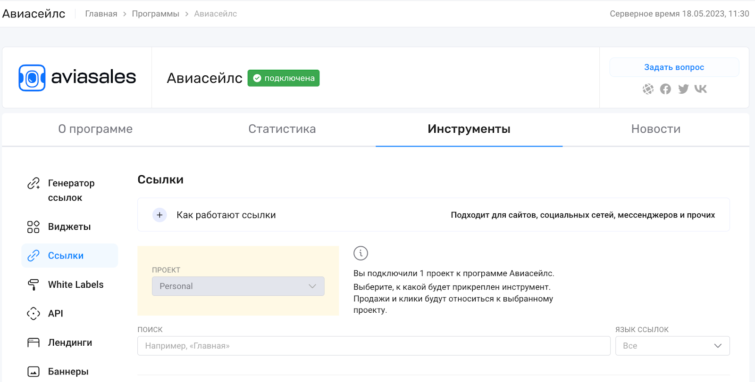Open the link generator icon in the sidebar
The height and width of the screenshot is (382, 755).
click(34, 183)
